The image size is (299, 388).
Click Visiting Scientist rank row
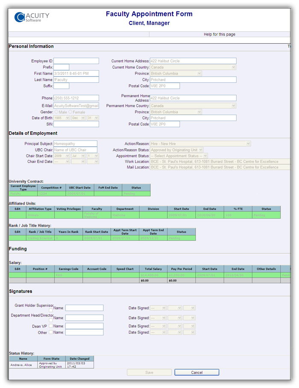pos(103,238)
